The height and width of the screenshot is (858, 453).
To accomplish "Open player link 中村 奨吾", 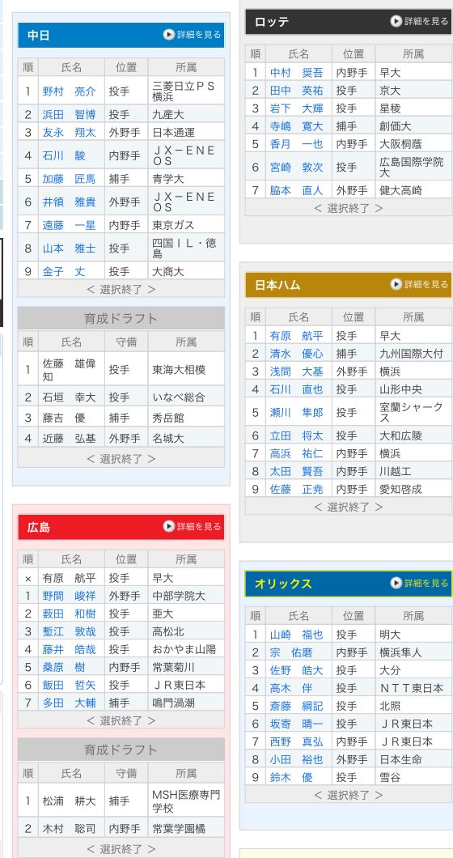I will pos(296,72).
